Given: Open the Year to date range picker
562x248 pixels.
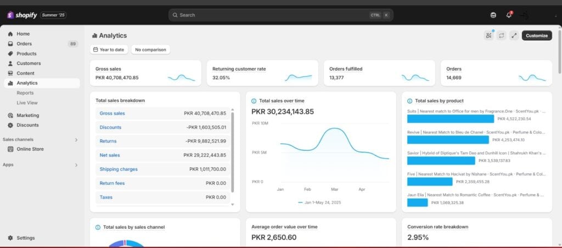Looking at the screenshot, I should click(x=108, y=49).
